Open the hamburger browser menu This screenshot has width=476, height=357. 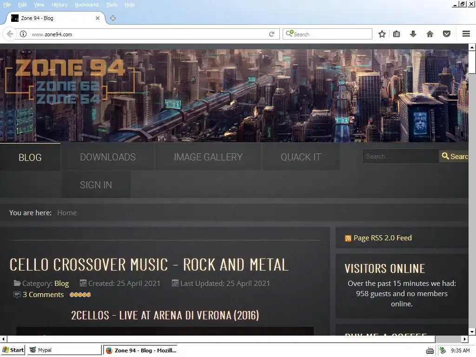(466, 34)
